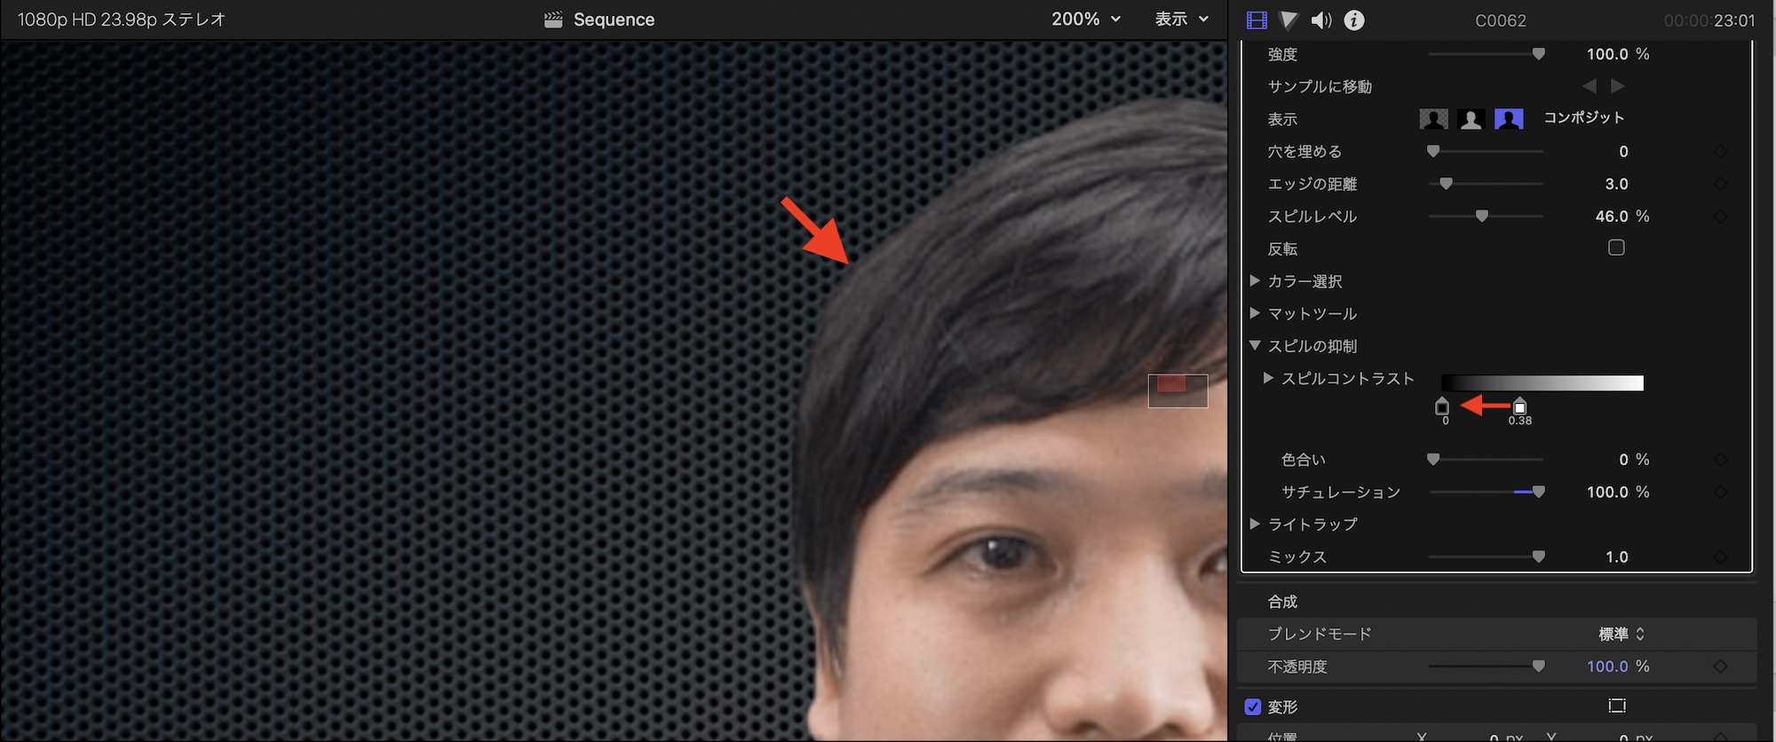
Task: Select the original view icon in 表示
Action: 1434,119
